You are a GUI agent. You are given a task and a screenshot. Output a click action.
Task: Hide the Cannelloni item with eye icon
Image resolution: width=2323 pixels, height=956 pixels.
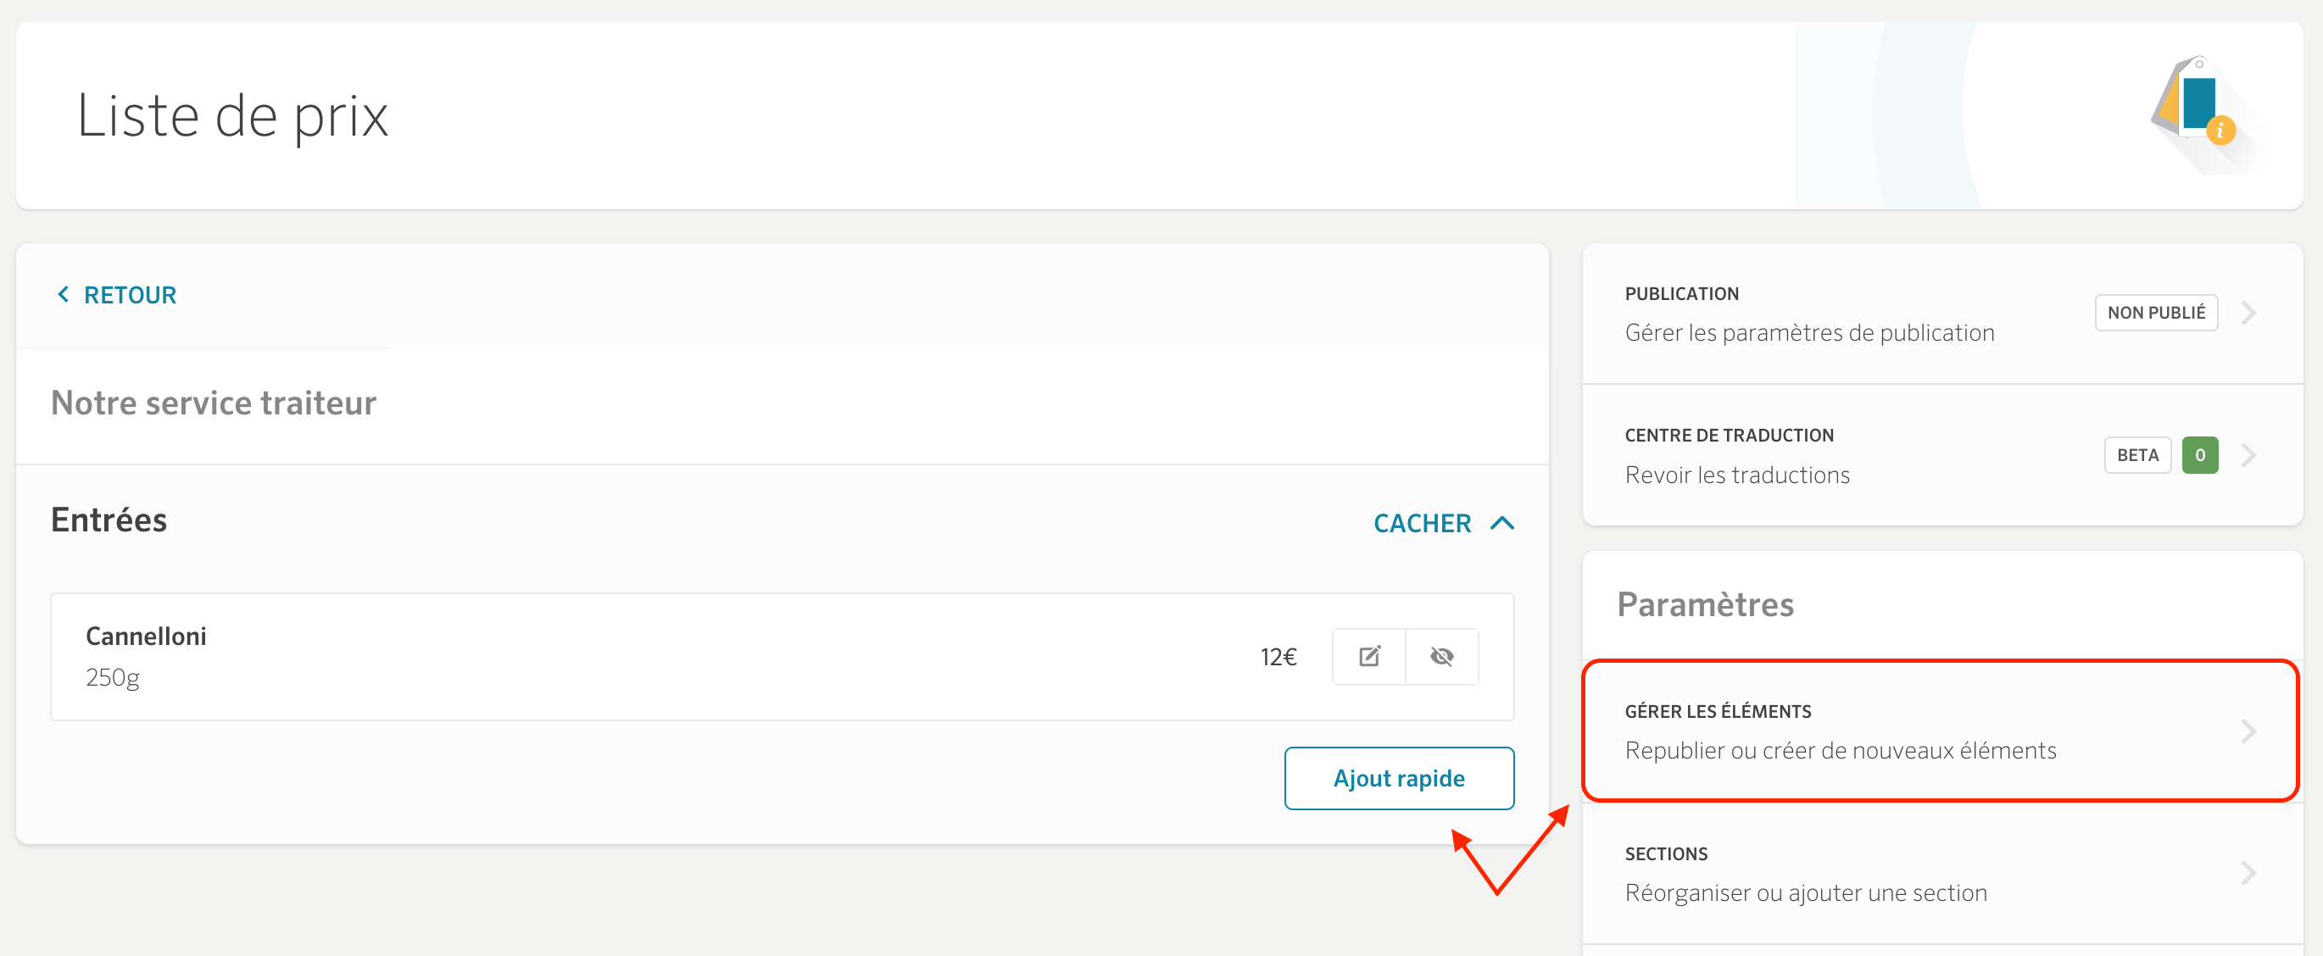click(1441, 657)
